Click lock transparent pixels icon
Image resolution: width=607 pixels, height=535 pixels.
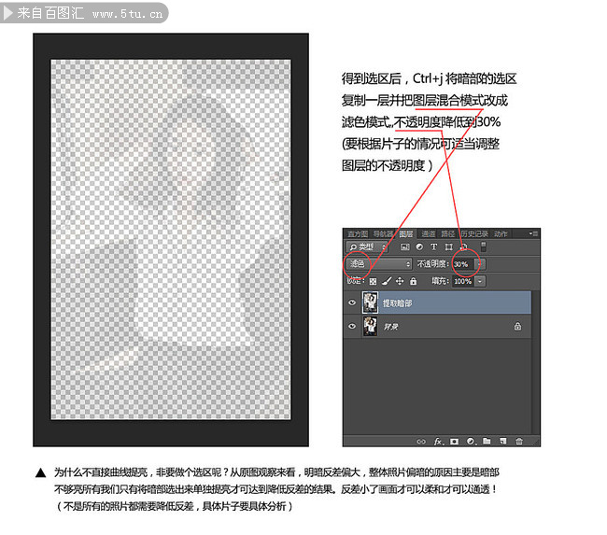pyautogui.click(x=373, y=280)
